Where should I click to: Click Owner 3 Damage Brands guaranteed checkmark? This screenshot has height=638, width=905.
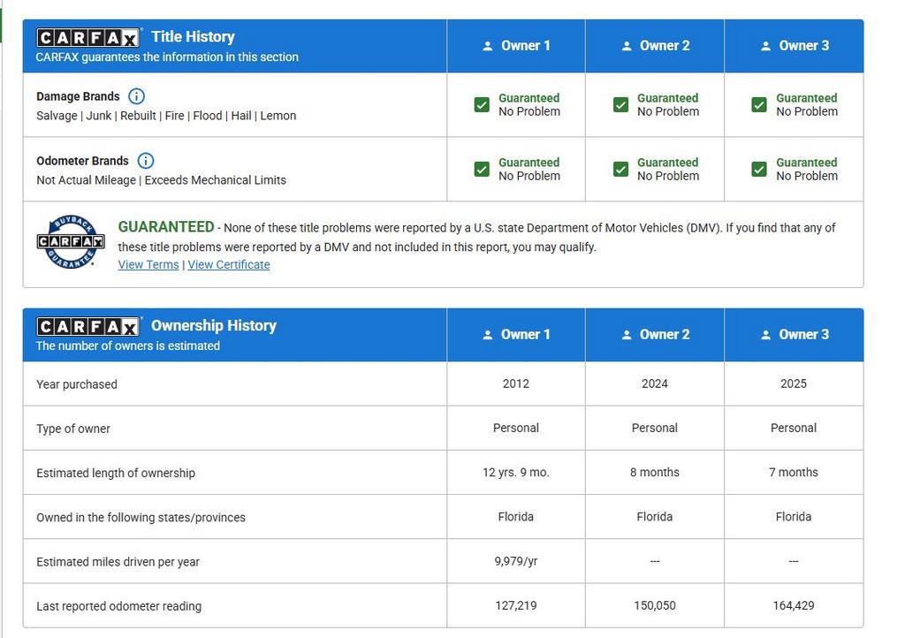click(x=759, y=105)
